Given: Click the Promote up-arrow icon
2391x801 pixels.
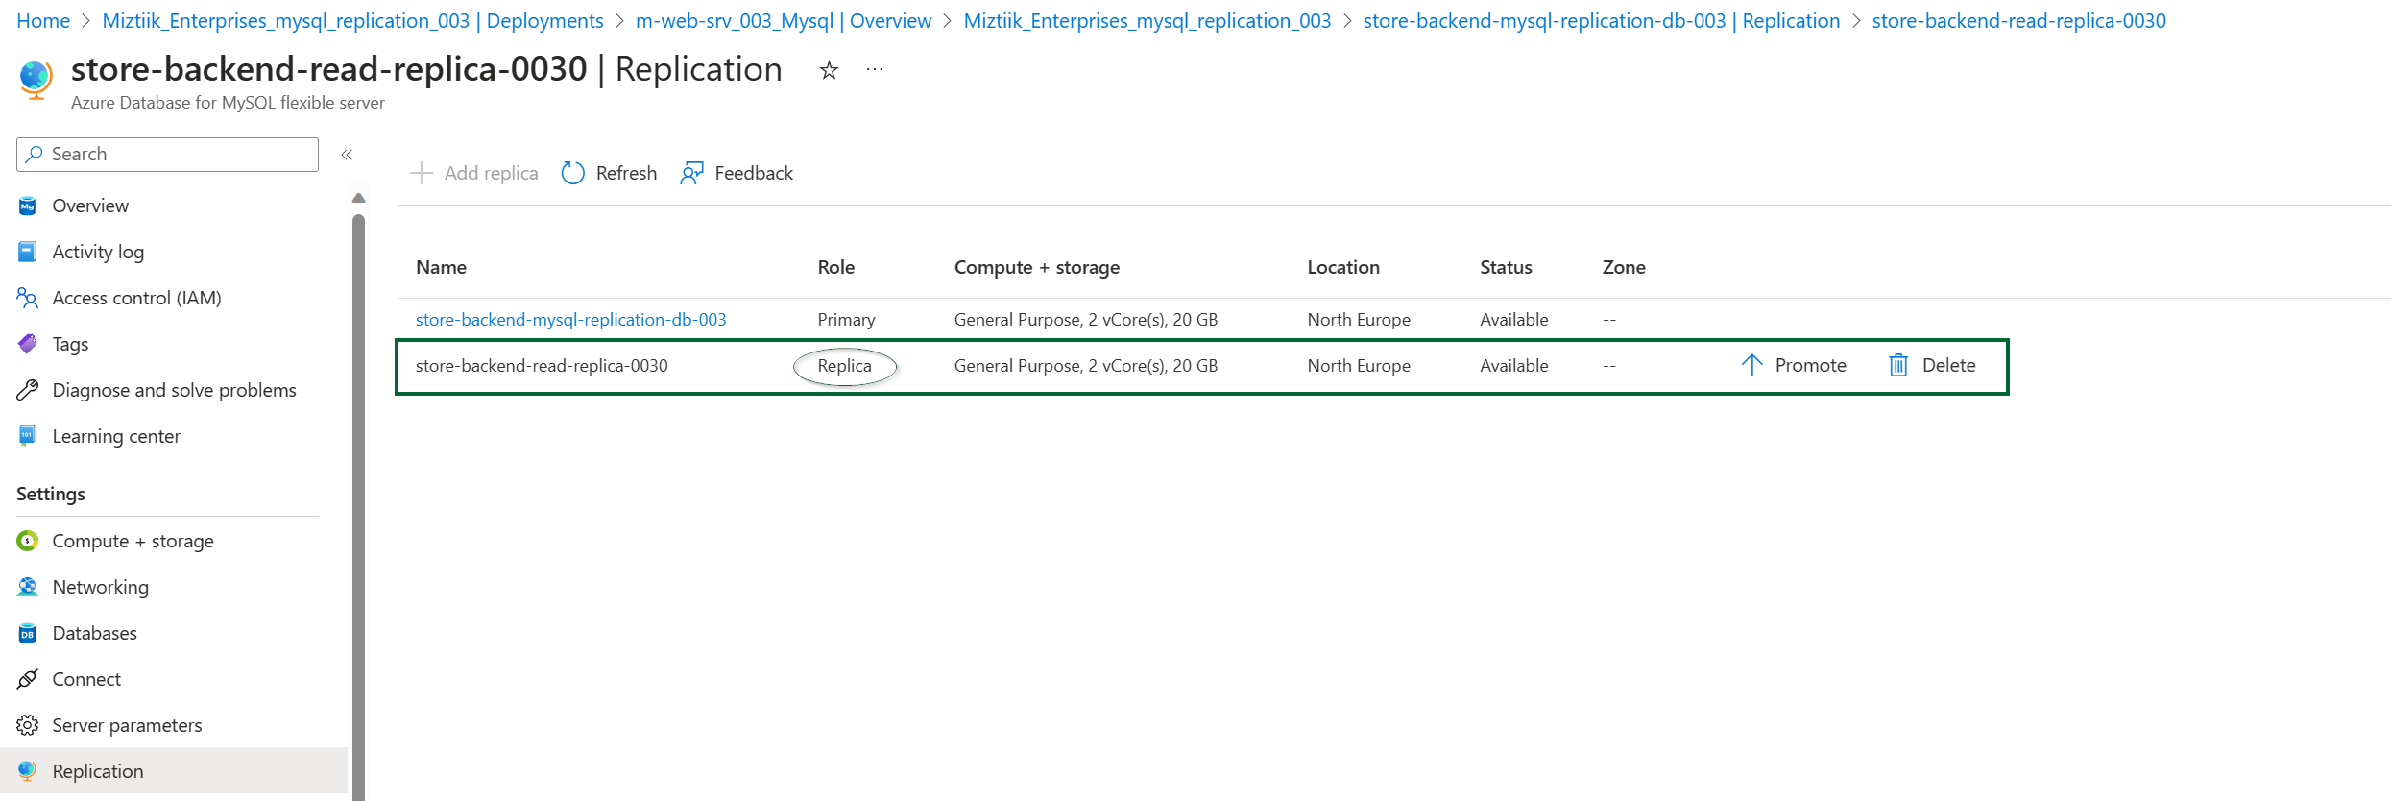Looking at the screenshot, I should coord(1751,365).
